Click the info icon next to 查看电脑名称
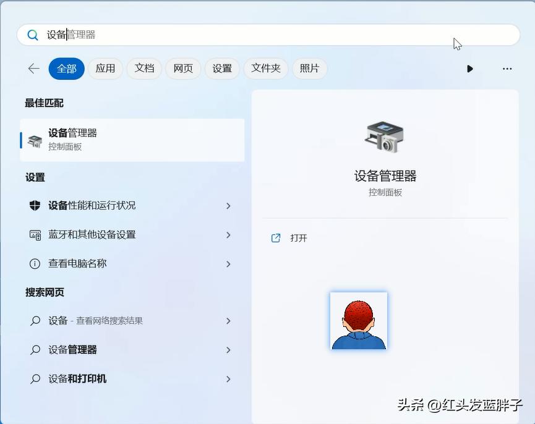The height and width of the screenshot is (424, 535). (x=36, y=264)
